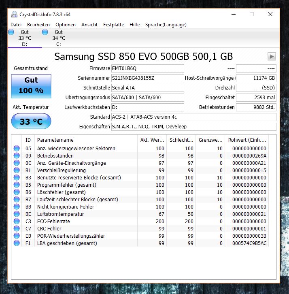Switch to drive D: Gut 33 °C tab
289x294 pixels.
25,38
